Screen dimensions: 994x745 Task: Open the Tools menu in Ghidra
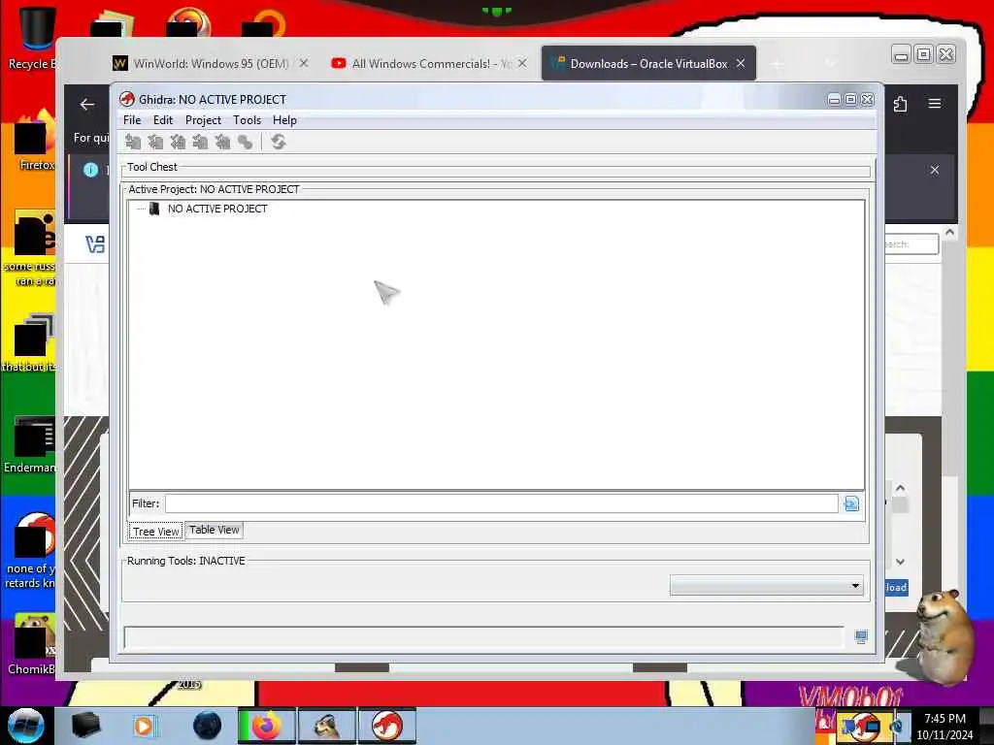[247, 120]
